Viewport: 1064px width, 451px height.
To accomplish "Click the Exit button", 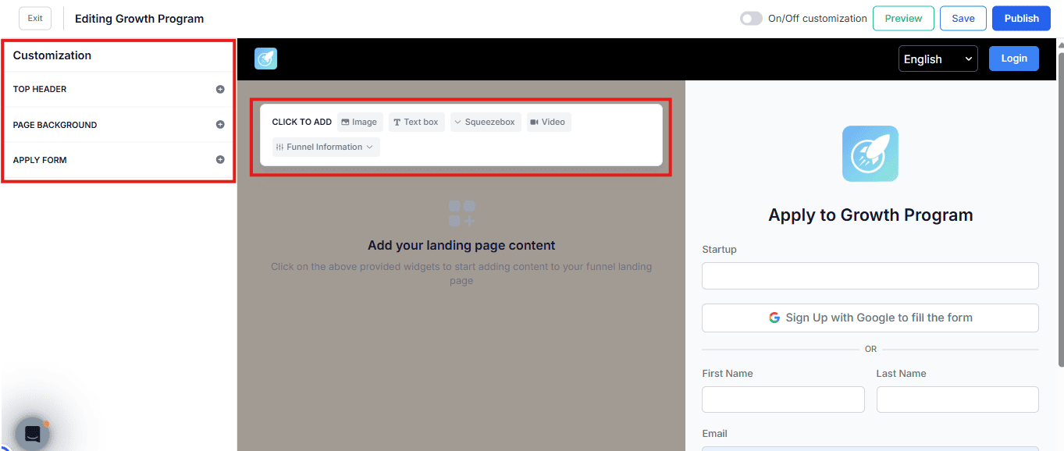I will [35, 18].
